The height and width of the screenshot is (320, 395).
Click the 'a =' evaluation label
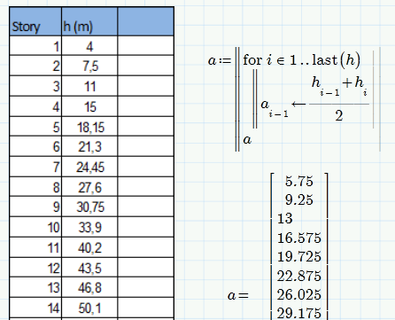pos(238,295)
